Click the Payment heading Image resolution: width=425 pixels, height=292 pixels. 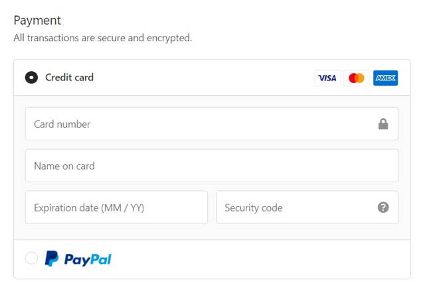coord(37,21)
